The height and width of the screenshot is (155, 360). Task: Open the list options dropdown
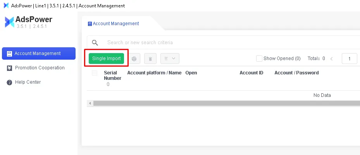[170, 59]
